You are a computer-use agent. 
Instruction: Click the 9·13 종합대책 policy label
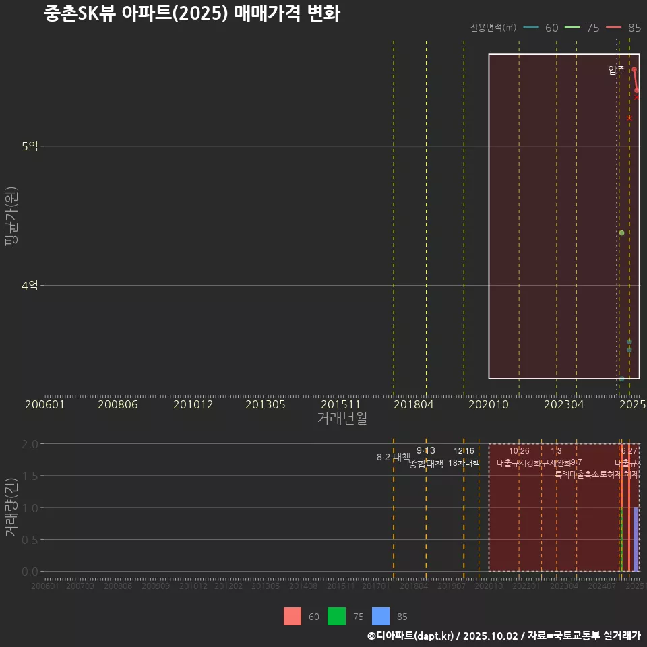426,457
